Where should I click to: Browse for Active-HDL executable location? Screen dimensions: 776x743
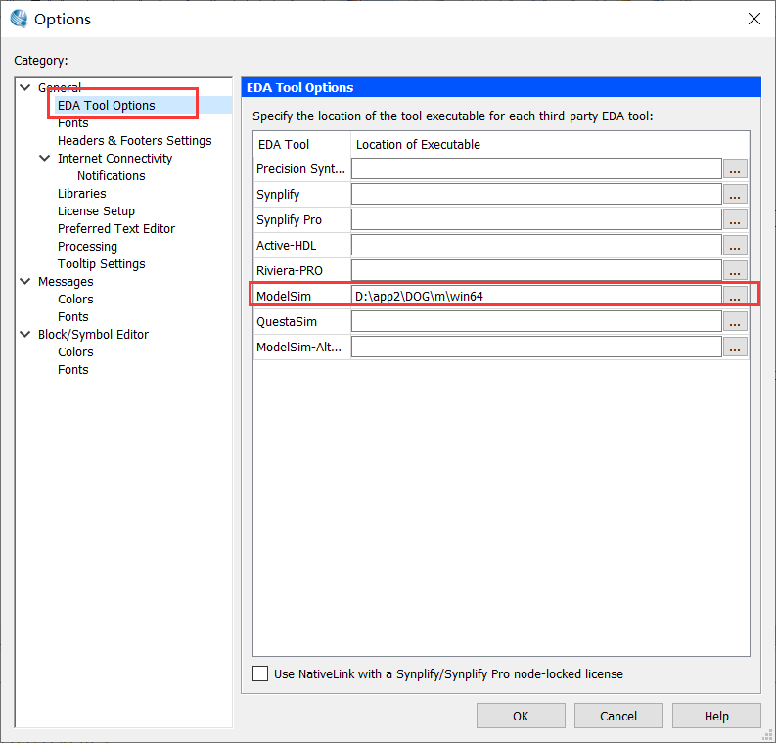(735, 245)
